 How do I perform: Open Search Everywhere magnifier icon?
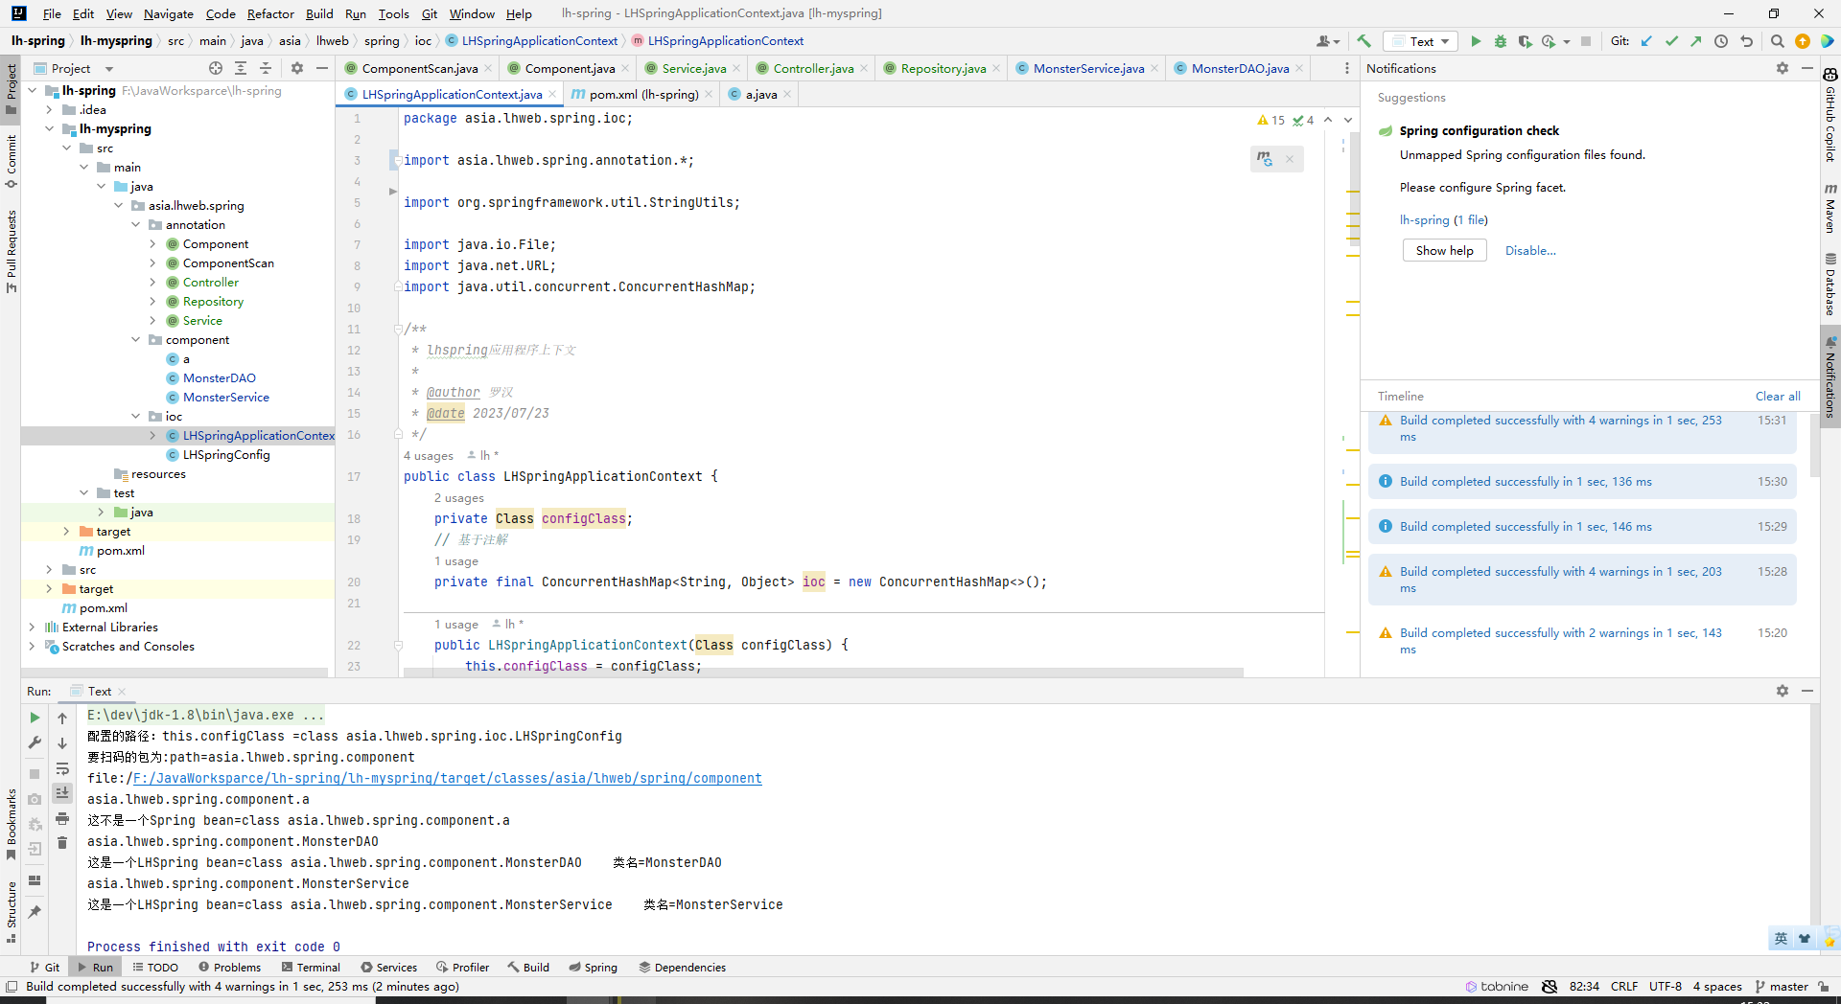point(1777,41)
